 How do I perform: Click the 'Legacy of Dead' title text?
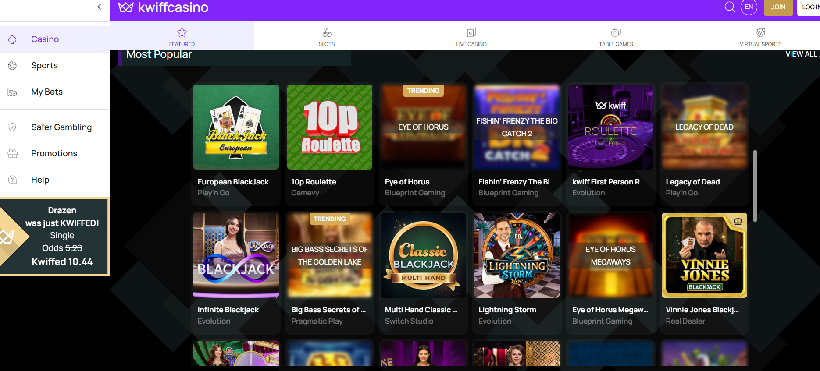click(x=693, y=182)
